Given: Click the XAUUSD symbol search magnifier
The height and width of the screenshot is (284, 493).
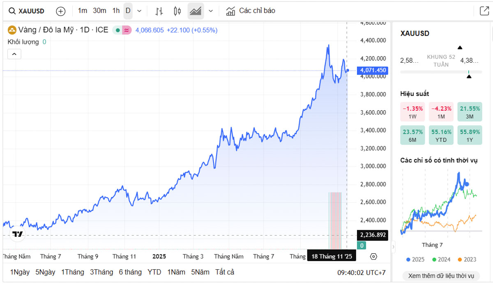Looking at the screenshot, I should [x=13, y=11].
